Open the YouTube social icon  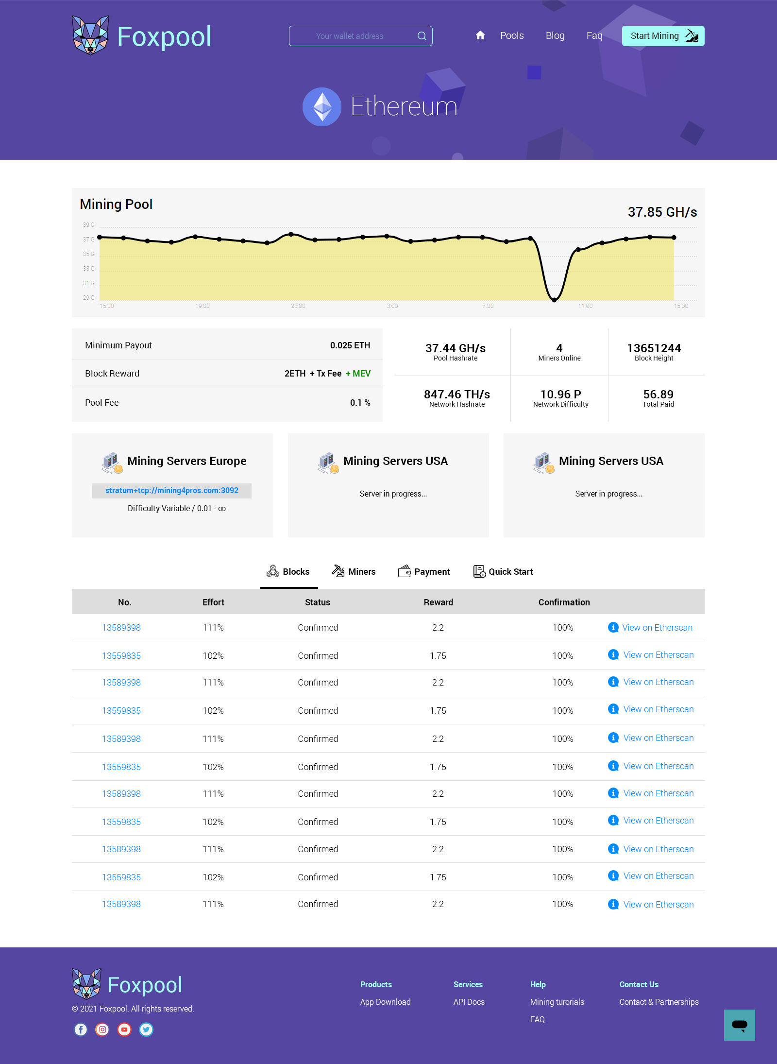click(x=124, y=1030)
